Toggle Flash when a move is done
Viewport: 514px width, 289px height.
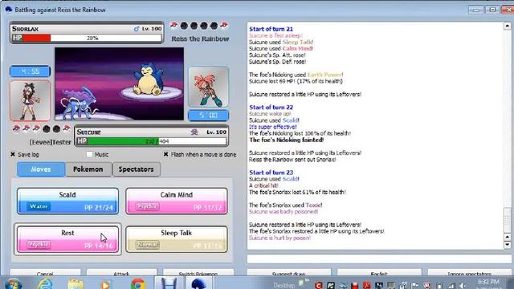click(x=166, y=154)
